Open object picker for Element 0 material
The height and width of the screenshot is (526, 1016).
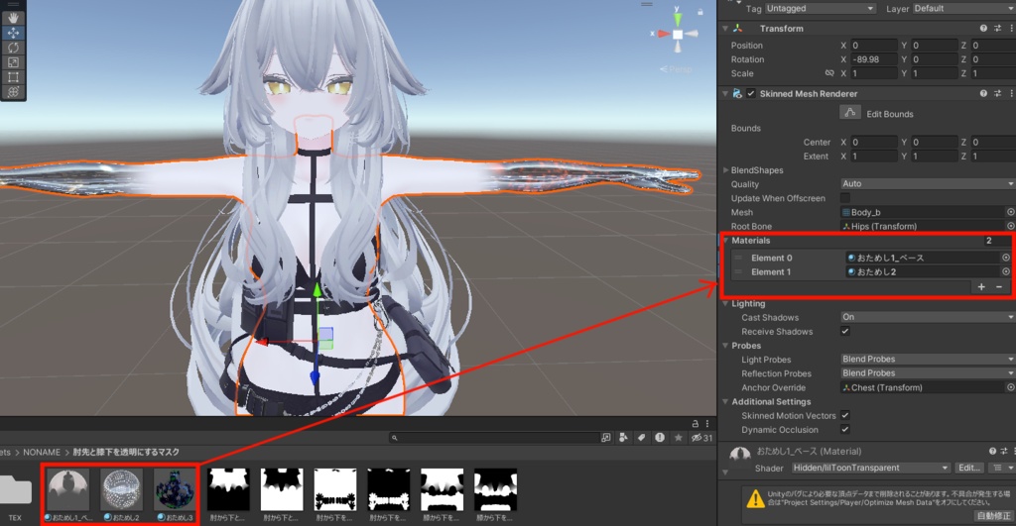click(1006, 258)
